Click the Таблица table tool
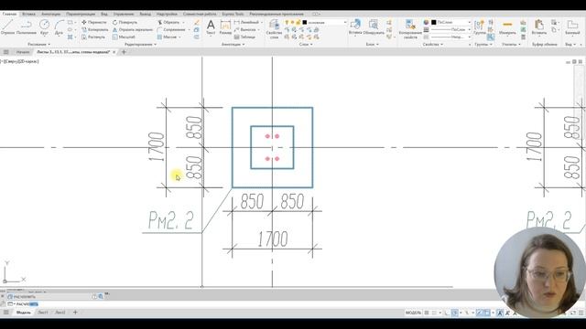 click(244, 37)
